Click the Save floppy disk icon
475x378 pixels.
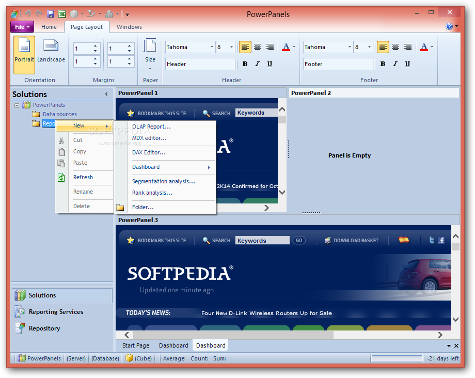click(x=51, y=14)
